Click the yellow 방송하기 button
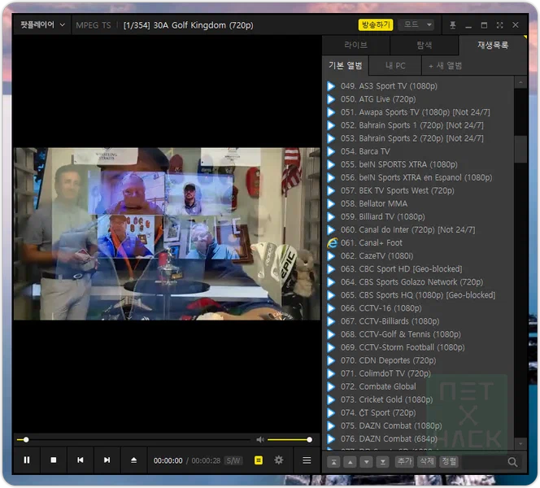Viewport: 540px width, 488px height. tap(376, 24)
